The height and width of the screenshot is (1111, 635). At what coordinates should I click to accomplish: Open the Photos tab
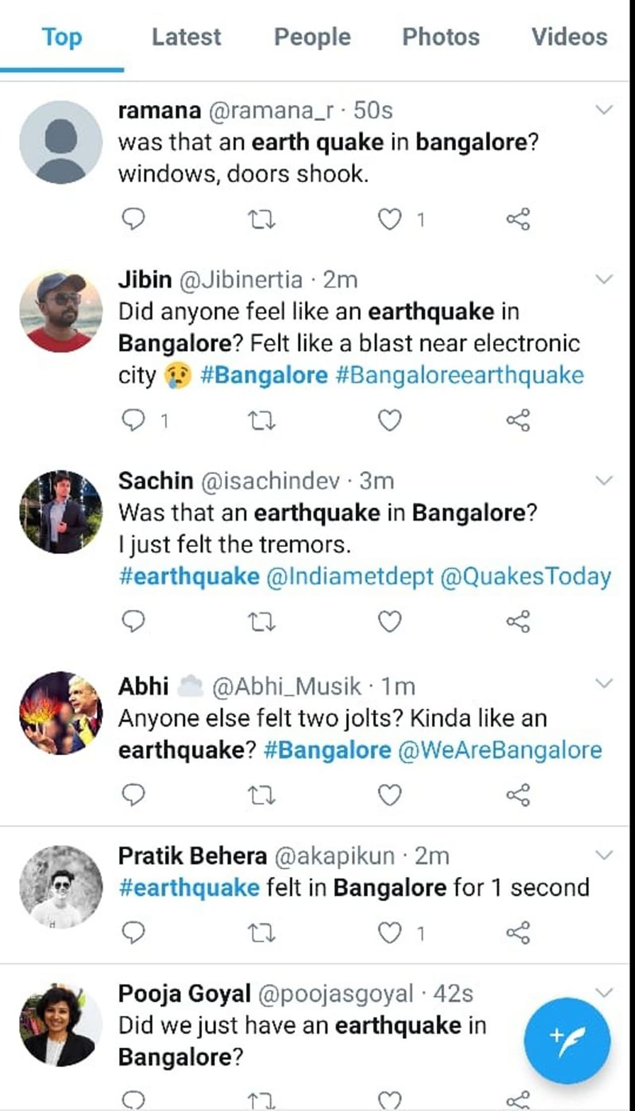coord(441,37)
